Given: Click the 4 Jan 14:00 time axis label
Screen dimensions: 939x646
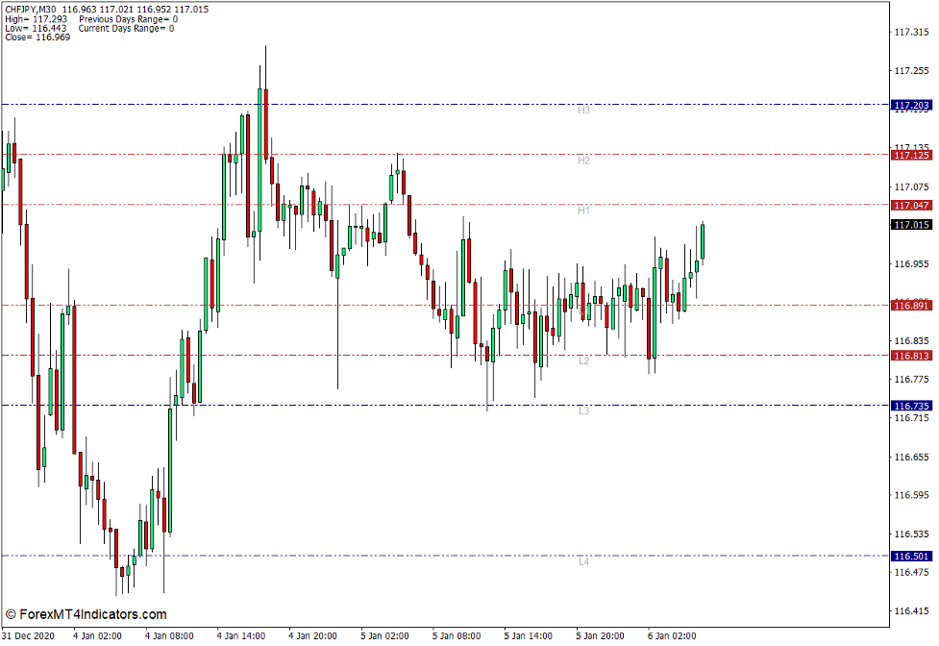Looking at the screenshot, I should coord(241,635).
